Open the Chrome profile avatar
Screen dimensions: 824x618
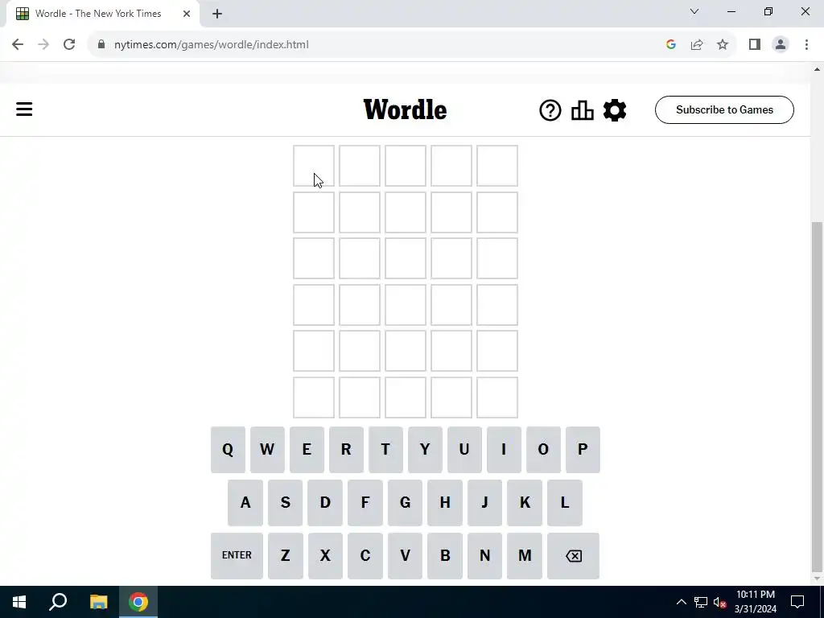tap(781, 45)
